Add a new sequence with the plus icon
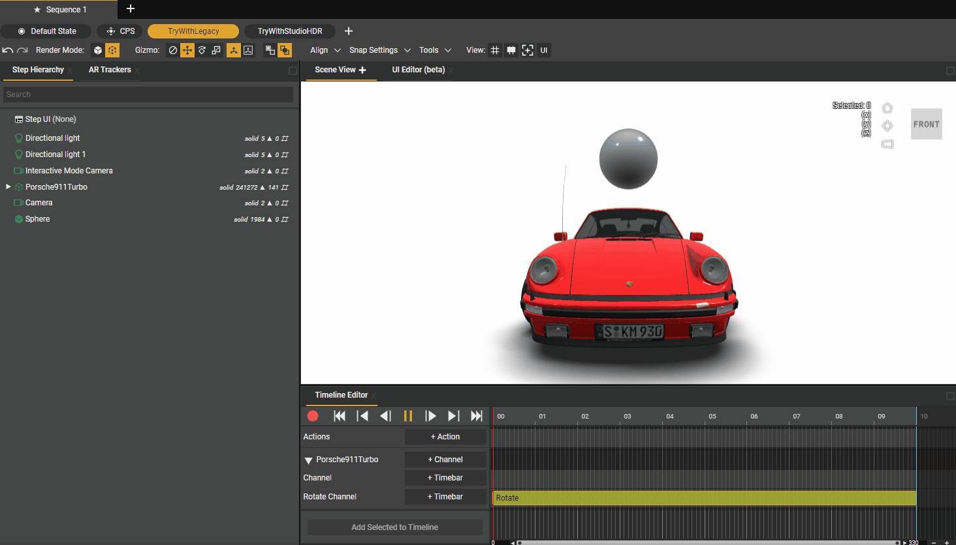This screenshot has height=545, width=956. 131,8
